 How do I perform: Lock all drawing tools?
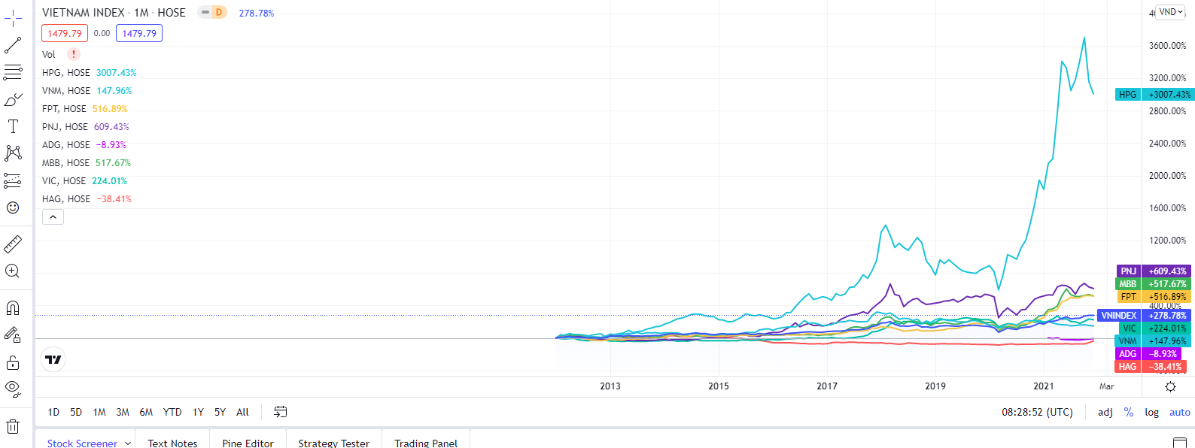tap(13, 362)
